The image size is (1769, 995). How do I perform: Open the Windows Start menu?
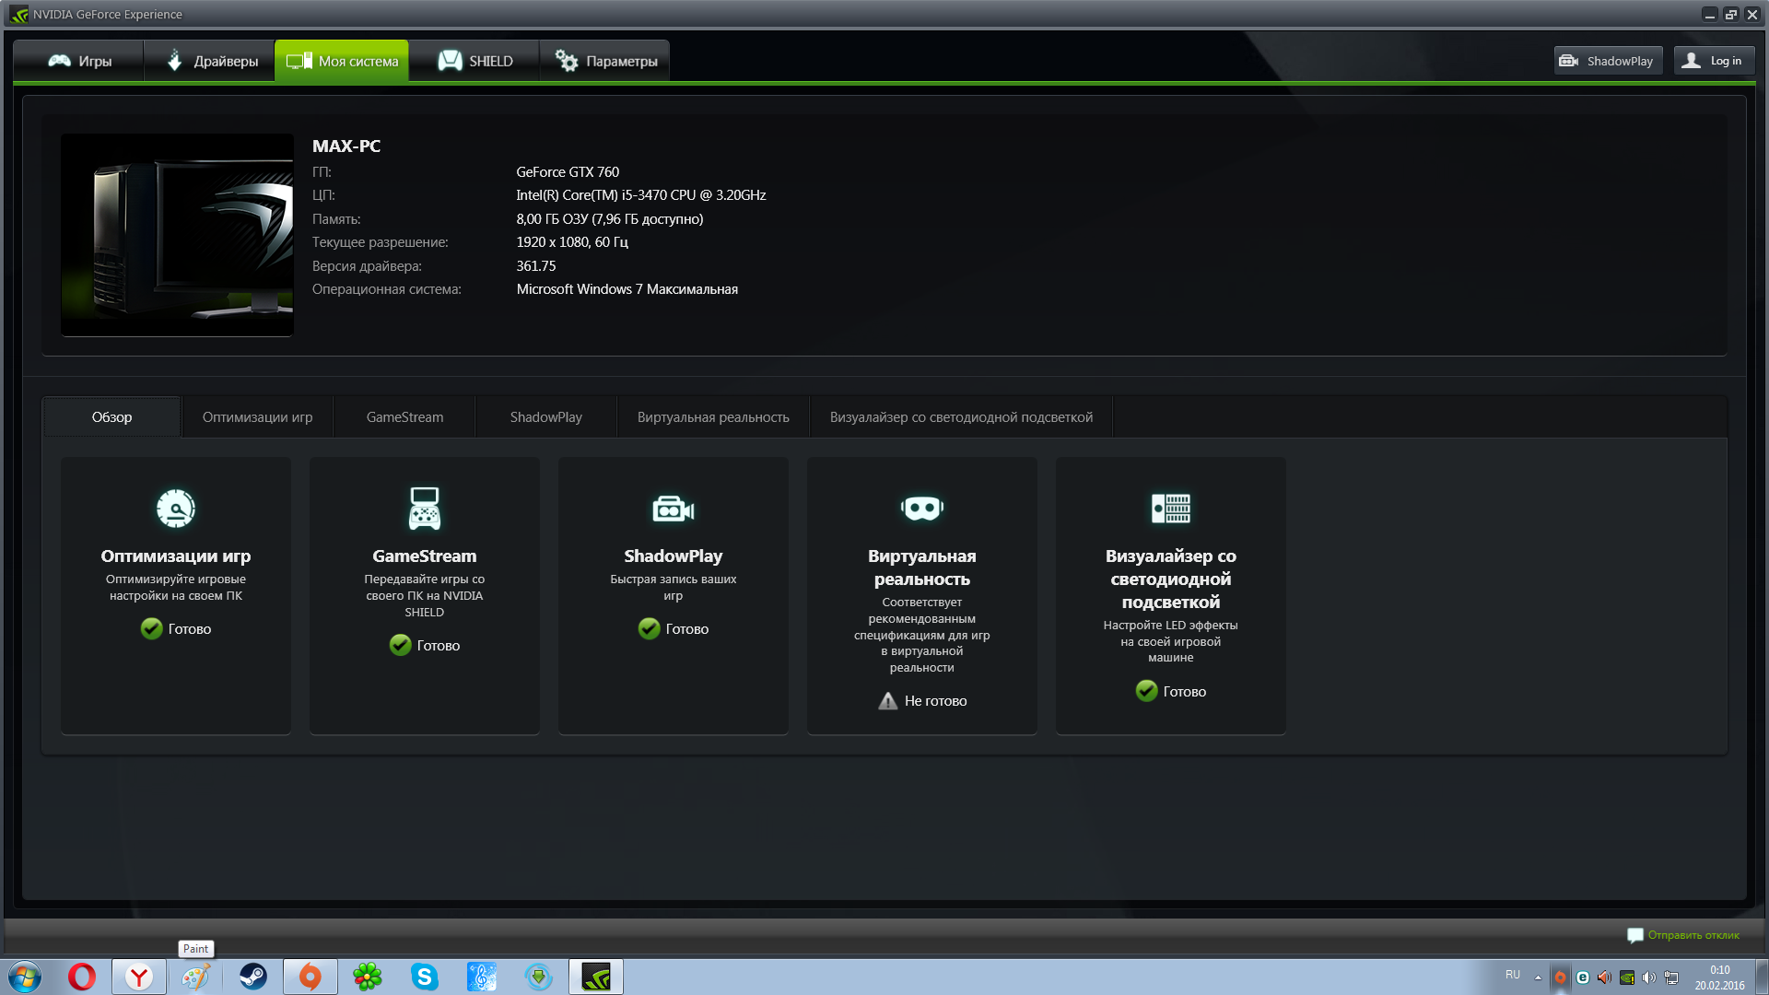click(25, 977)
